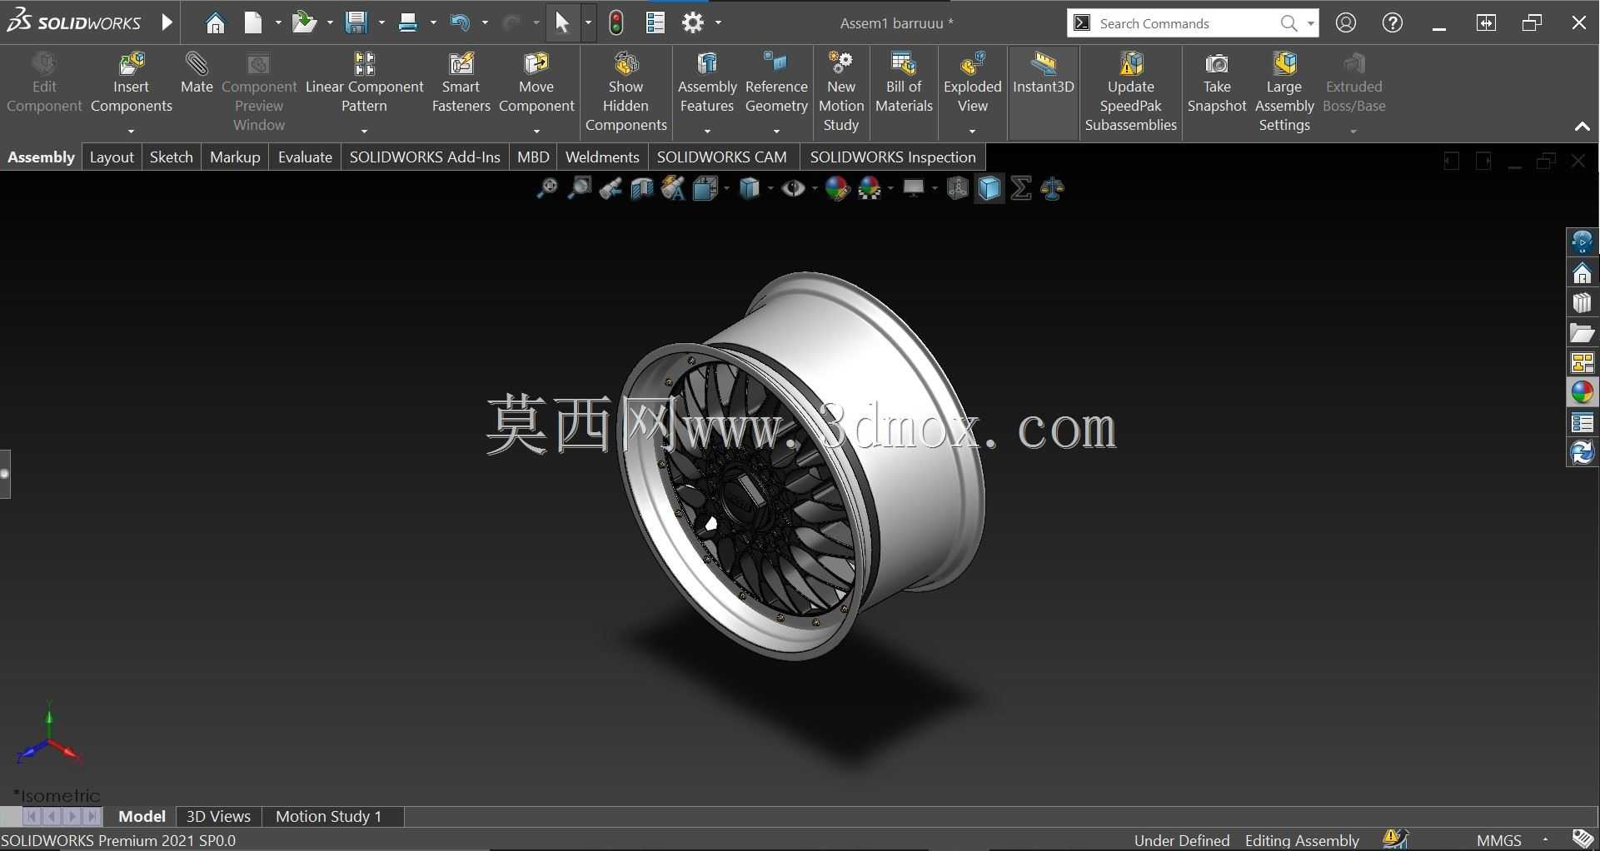The width and height of the screenshot is (1600, 851).
Task: Click Zoom to Fit in view toolbar
Action: coord(546,189)
